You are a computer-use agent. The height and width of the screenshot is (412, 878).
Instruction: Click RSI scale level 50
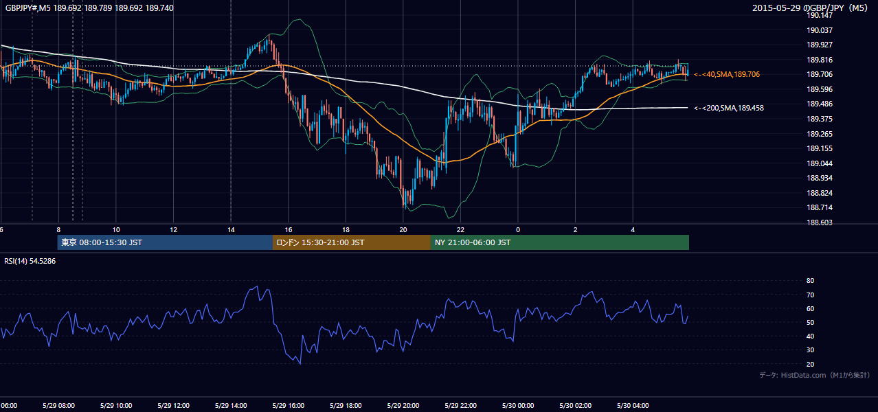click(811, 323)
